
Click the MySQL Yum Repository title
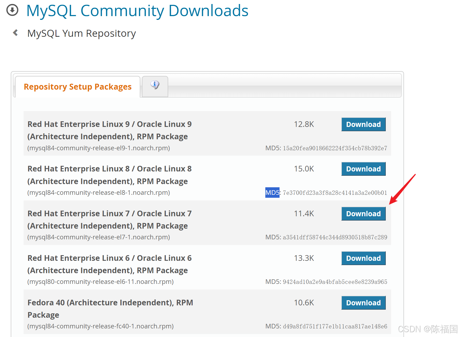(82, 33)
